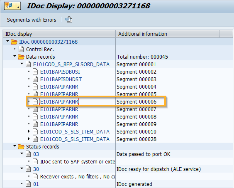Open the dropdown arrow beside the title icon
The width and height of the screenshot is (234, 188).
click(18, 6)
